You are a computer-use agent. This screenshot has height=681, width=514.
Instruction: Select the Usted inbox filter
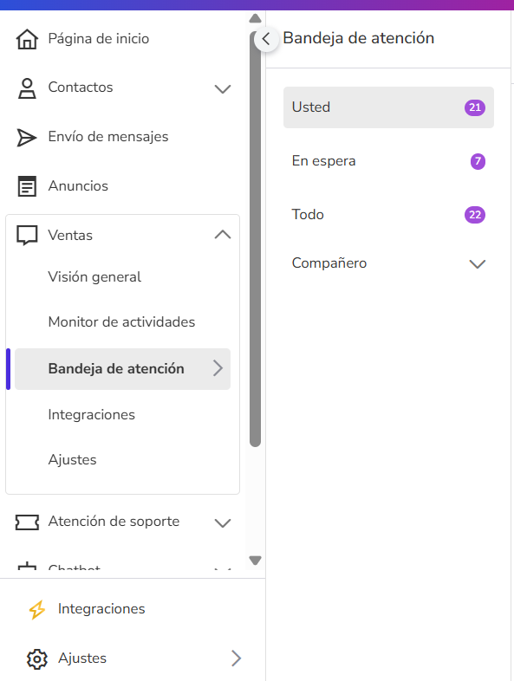[388, 107]
